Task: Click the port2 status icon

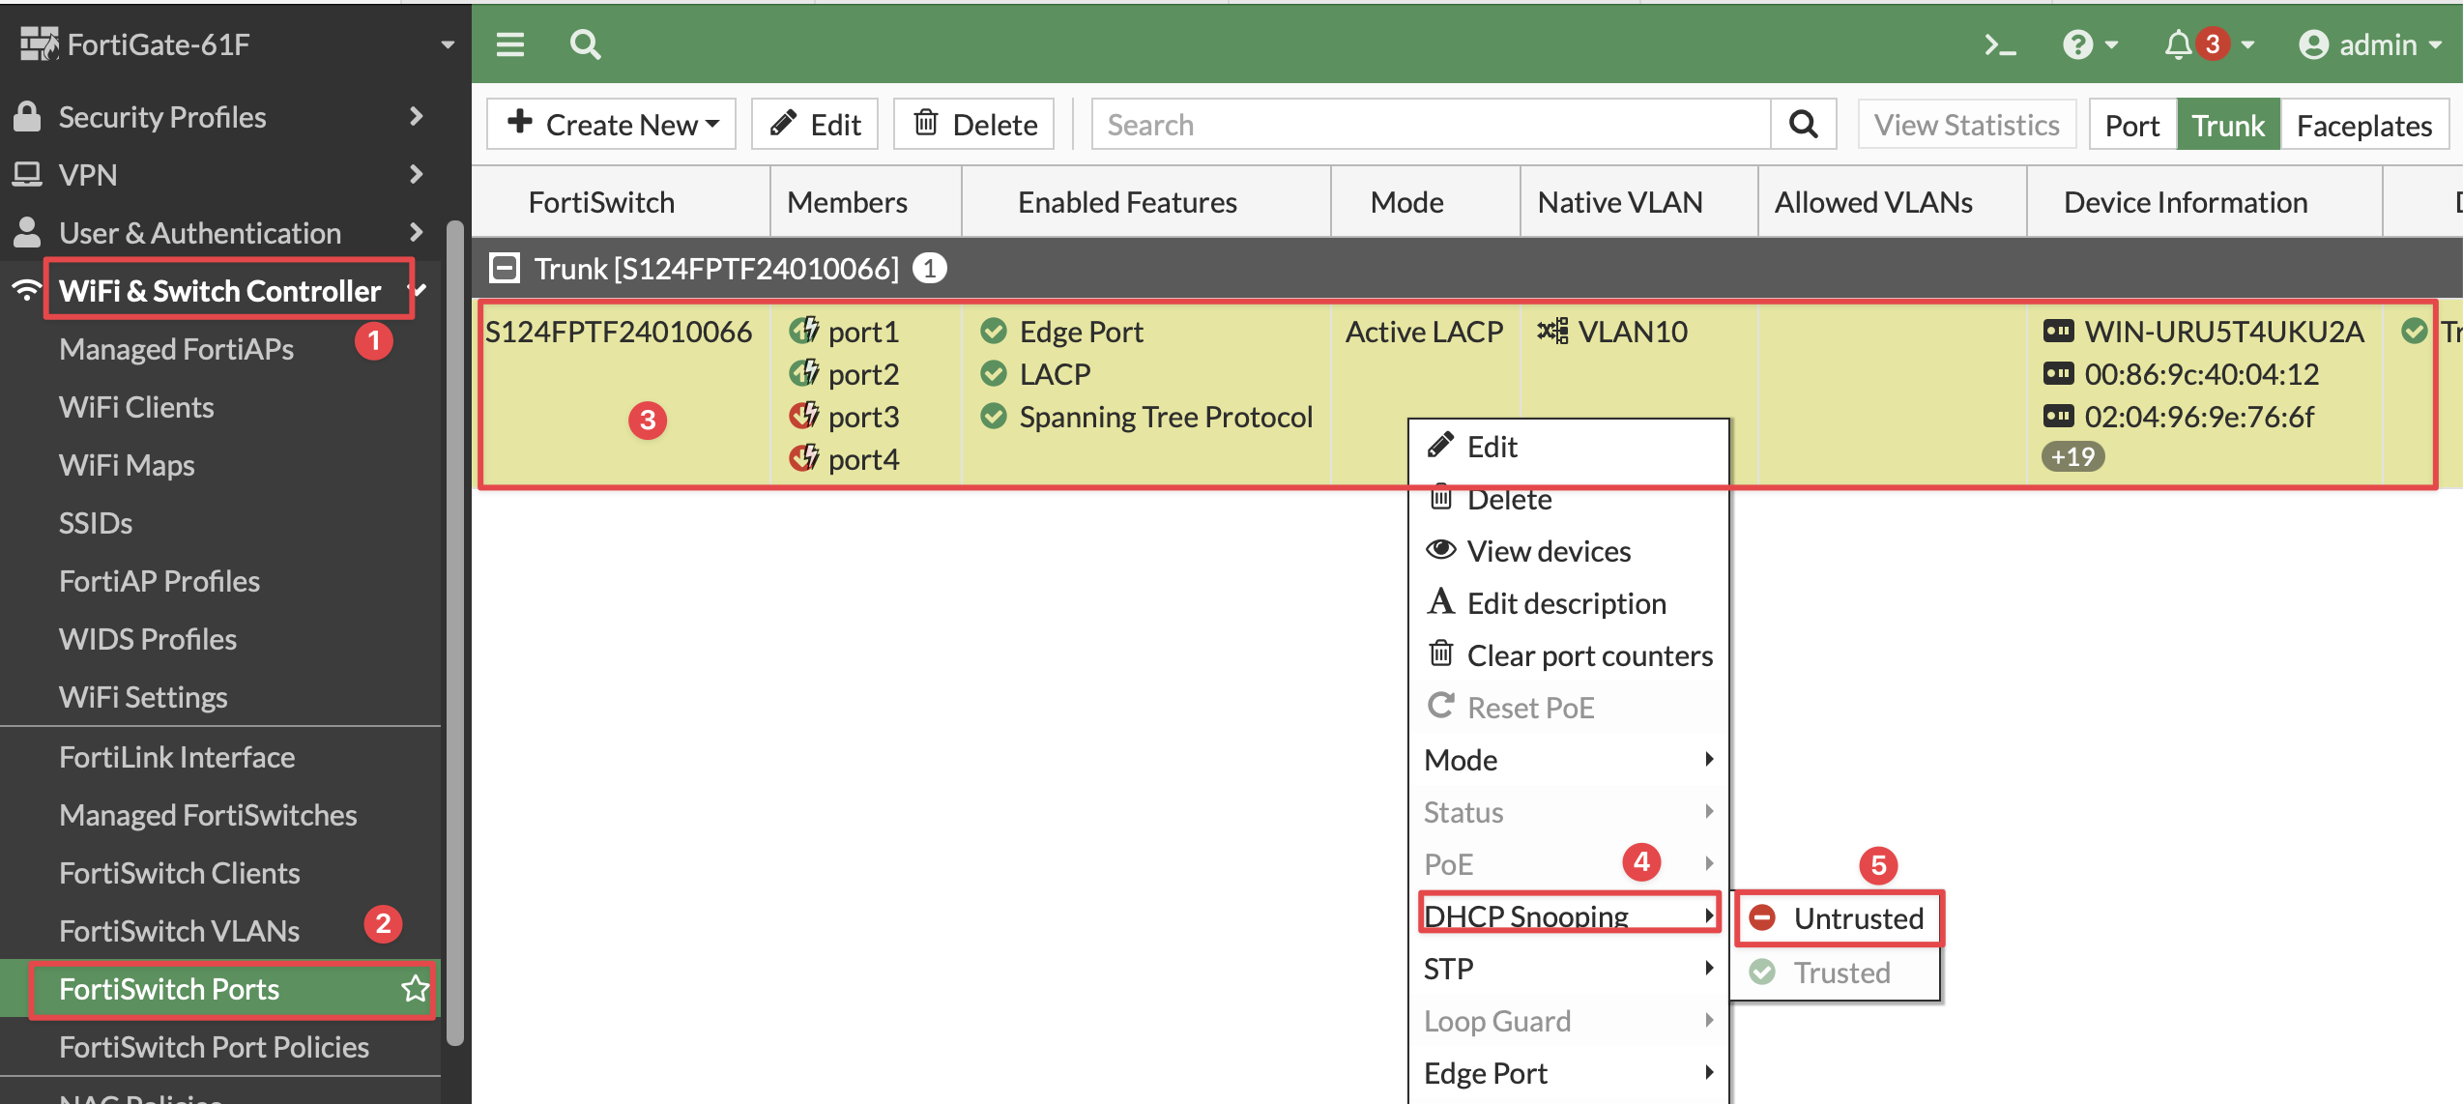Action: 804,373
